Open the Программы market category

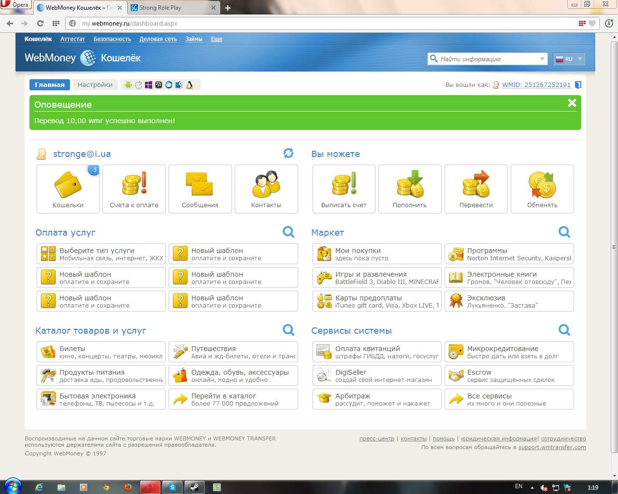tap(509, 254)
